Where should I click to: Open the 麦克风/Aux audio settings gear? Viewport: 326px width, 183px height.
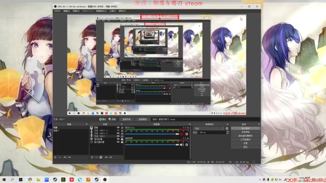pyautogui.click(x=187, y=134)
